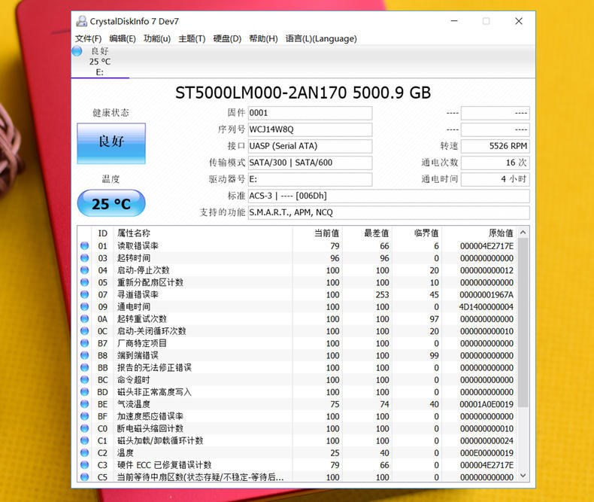
Task: Open the 编辑(E) menu
Action: tap(123, 38)
